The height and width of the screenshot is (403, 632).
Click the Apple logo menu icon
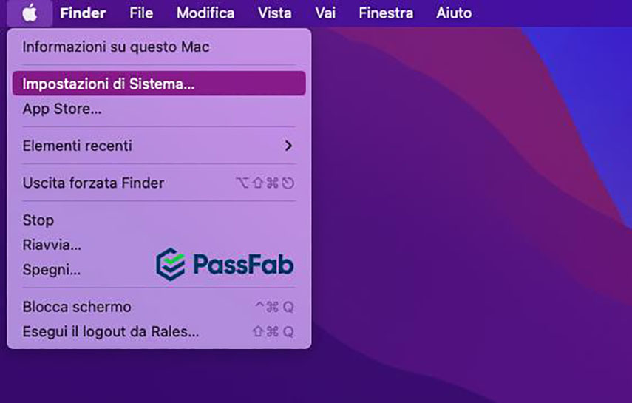30,13
